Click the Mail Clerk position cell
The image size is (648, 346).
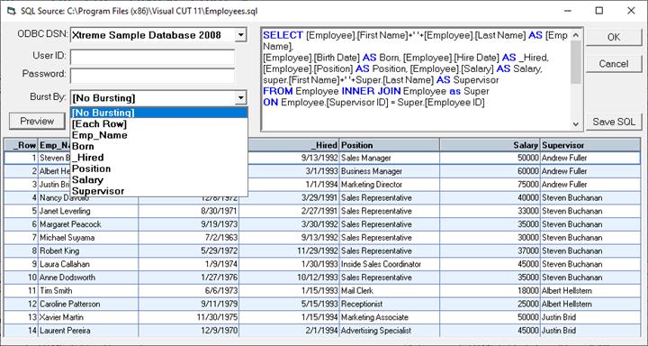tap(390, 290)
